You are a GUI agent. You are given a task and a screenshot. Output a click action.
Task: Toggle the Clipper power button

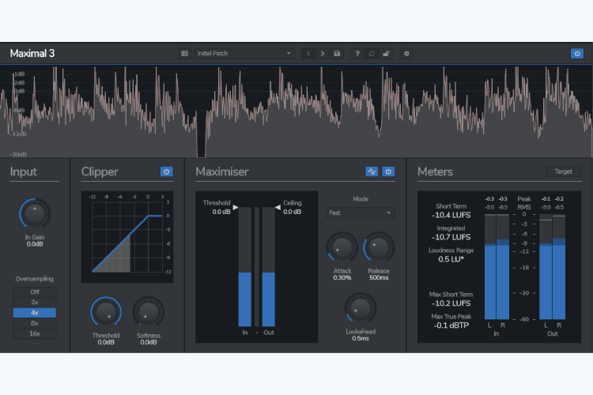click(166, 171)
